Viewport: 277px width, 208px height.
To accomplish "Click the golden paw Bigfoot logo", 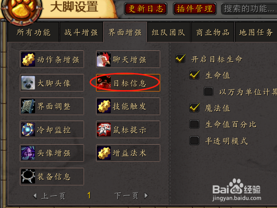I will [x=22, y=10].
